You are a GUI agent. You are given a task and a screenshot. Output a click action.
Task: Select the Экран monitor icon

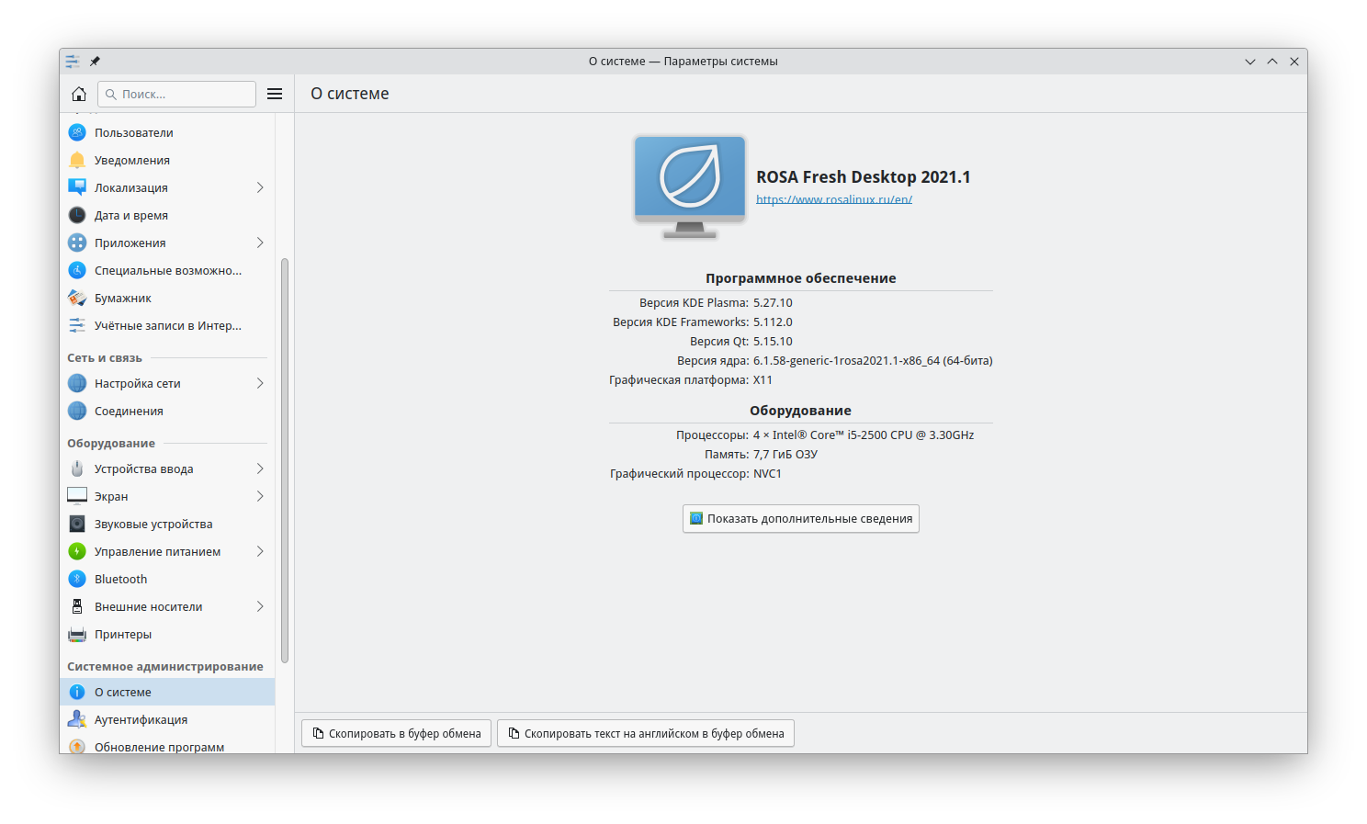click(77, 496)
